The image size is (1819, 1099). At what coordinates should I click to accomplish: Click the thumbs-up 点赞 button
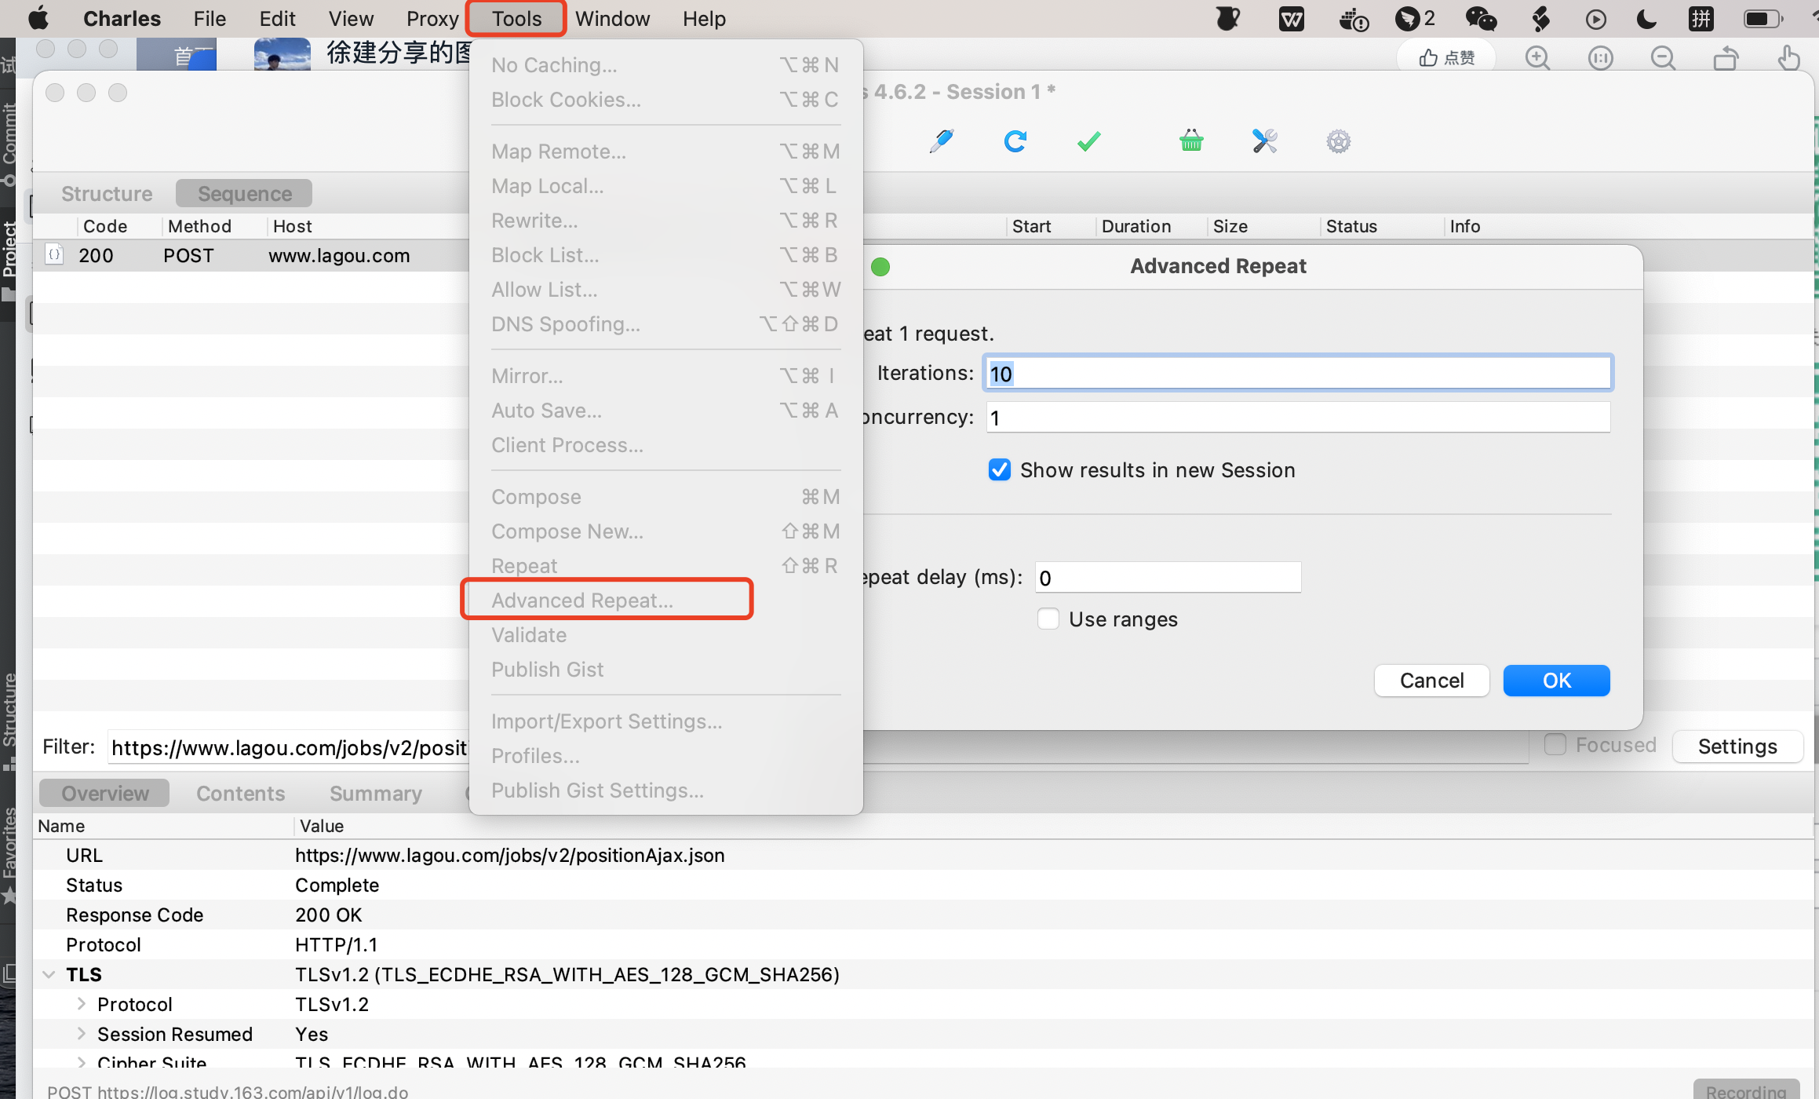[1446, 57]
